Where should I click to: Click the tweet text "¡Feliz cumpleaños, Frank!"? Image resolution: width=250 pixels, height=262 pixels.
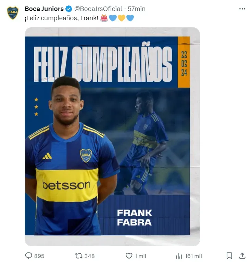(62, 18)
